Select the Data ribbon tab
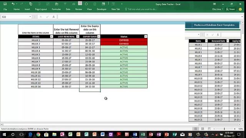Viewport: 246px width, 138px height. point(68,9)
